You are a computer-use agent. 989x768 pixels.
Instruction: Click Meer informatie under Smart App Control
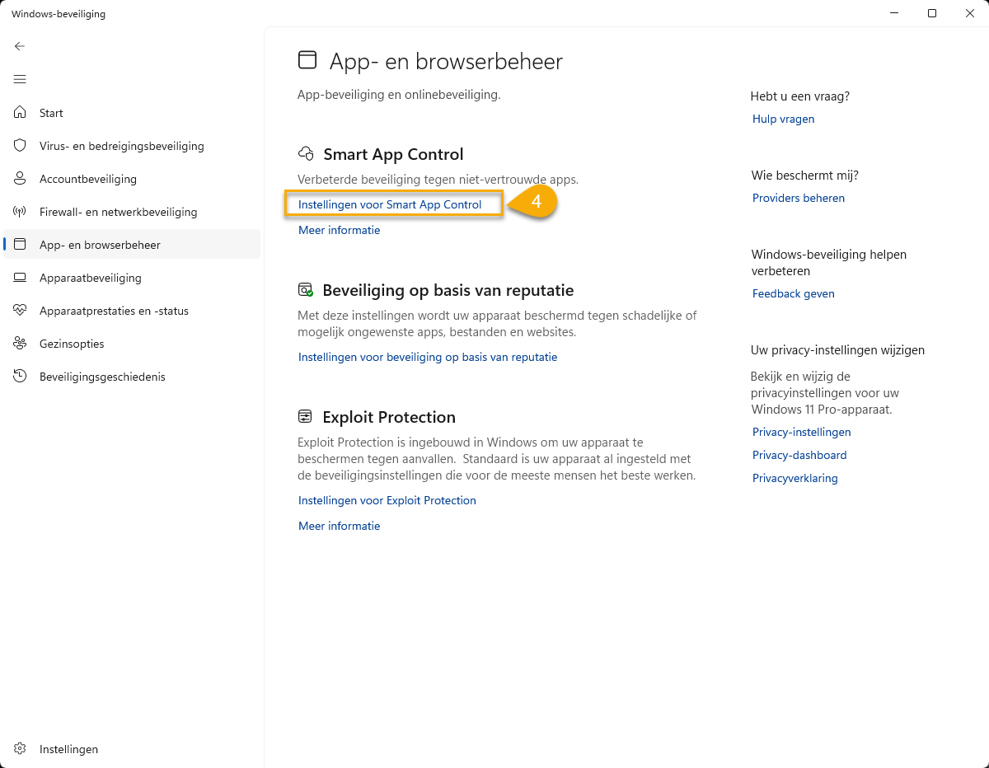(340, 230)
